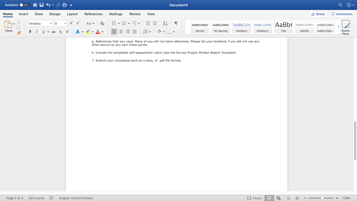This screenshot has width=357, height=201.
Task: Click the Share button
Action: (318, 14)
